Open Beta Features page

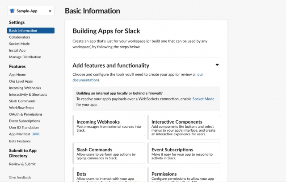click(x=20, y=141)
